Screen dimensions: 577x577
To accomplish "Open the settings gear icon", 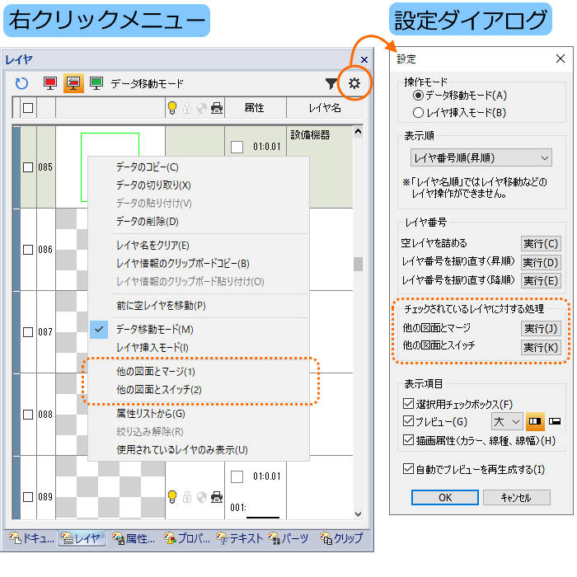I will [354, 83].
